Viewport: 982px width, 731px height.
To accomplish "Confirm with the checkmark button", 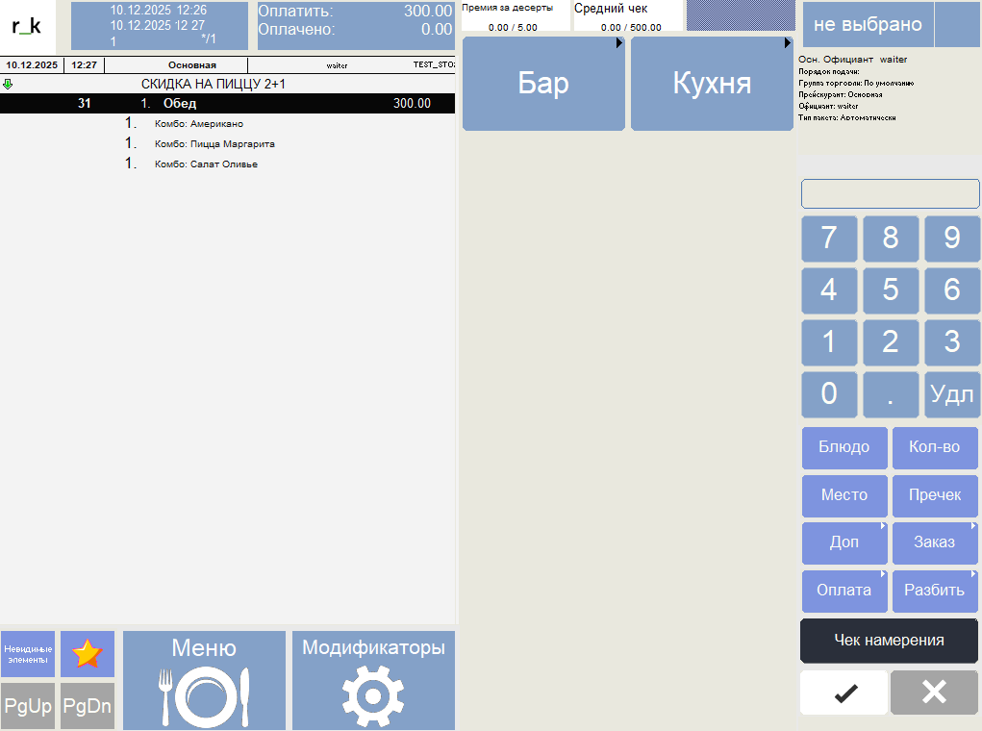I will (x=844, y=693).
